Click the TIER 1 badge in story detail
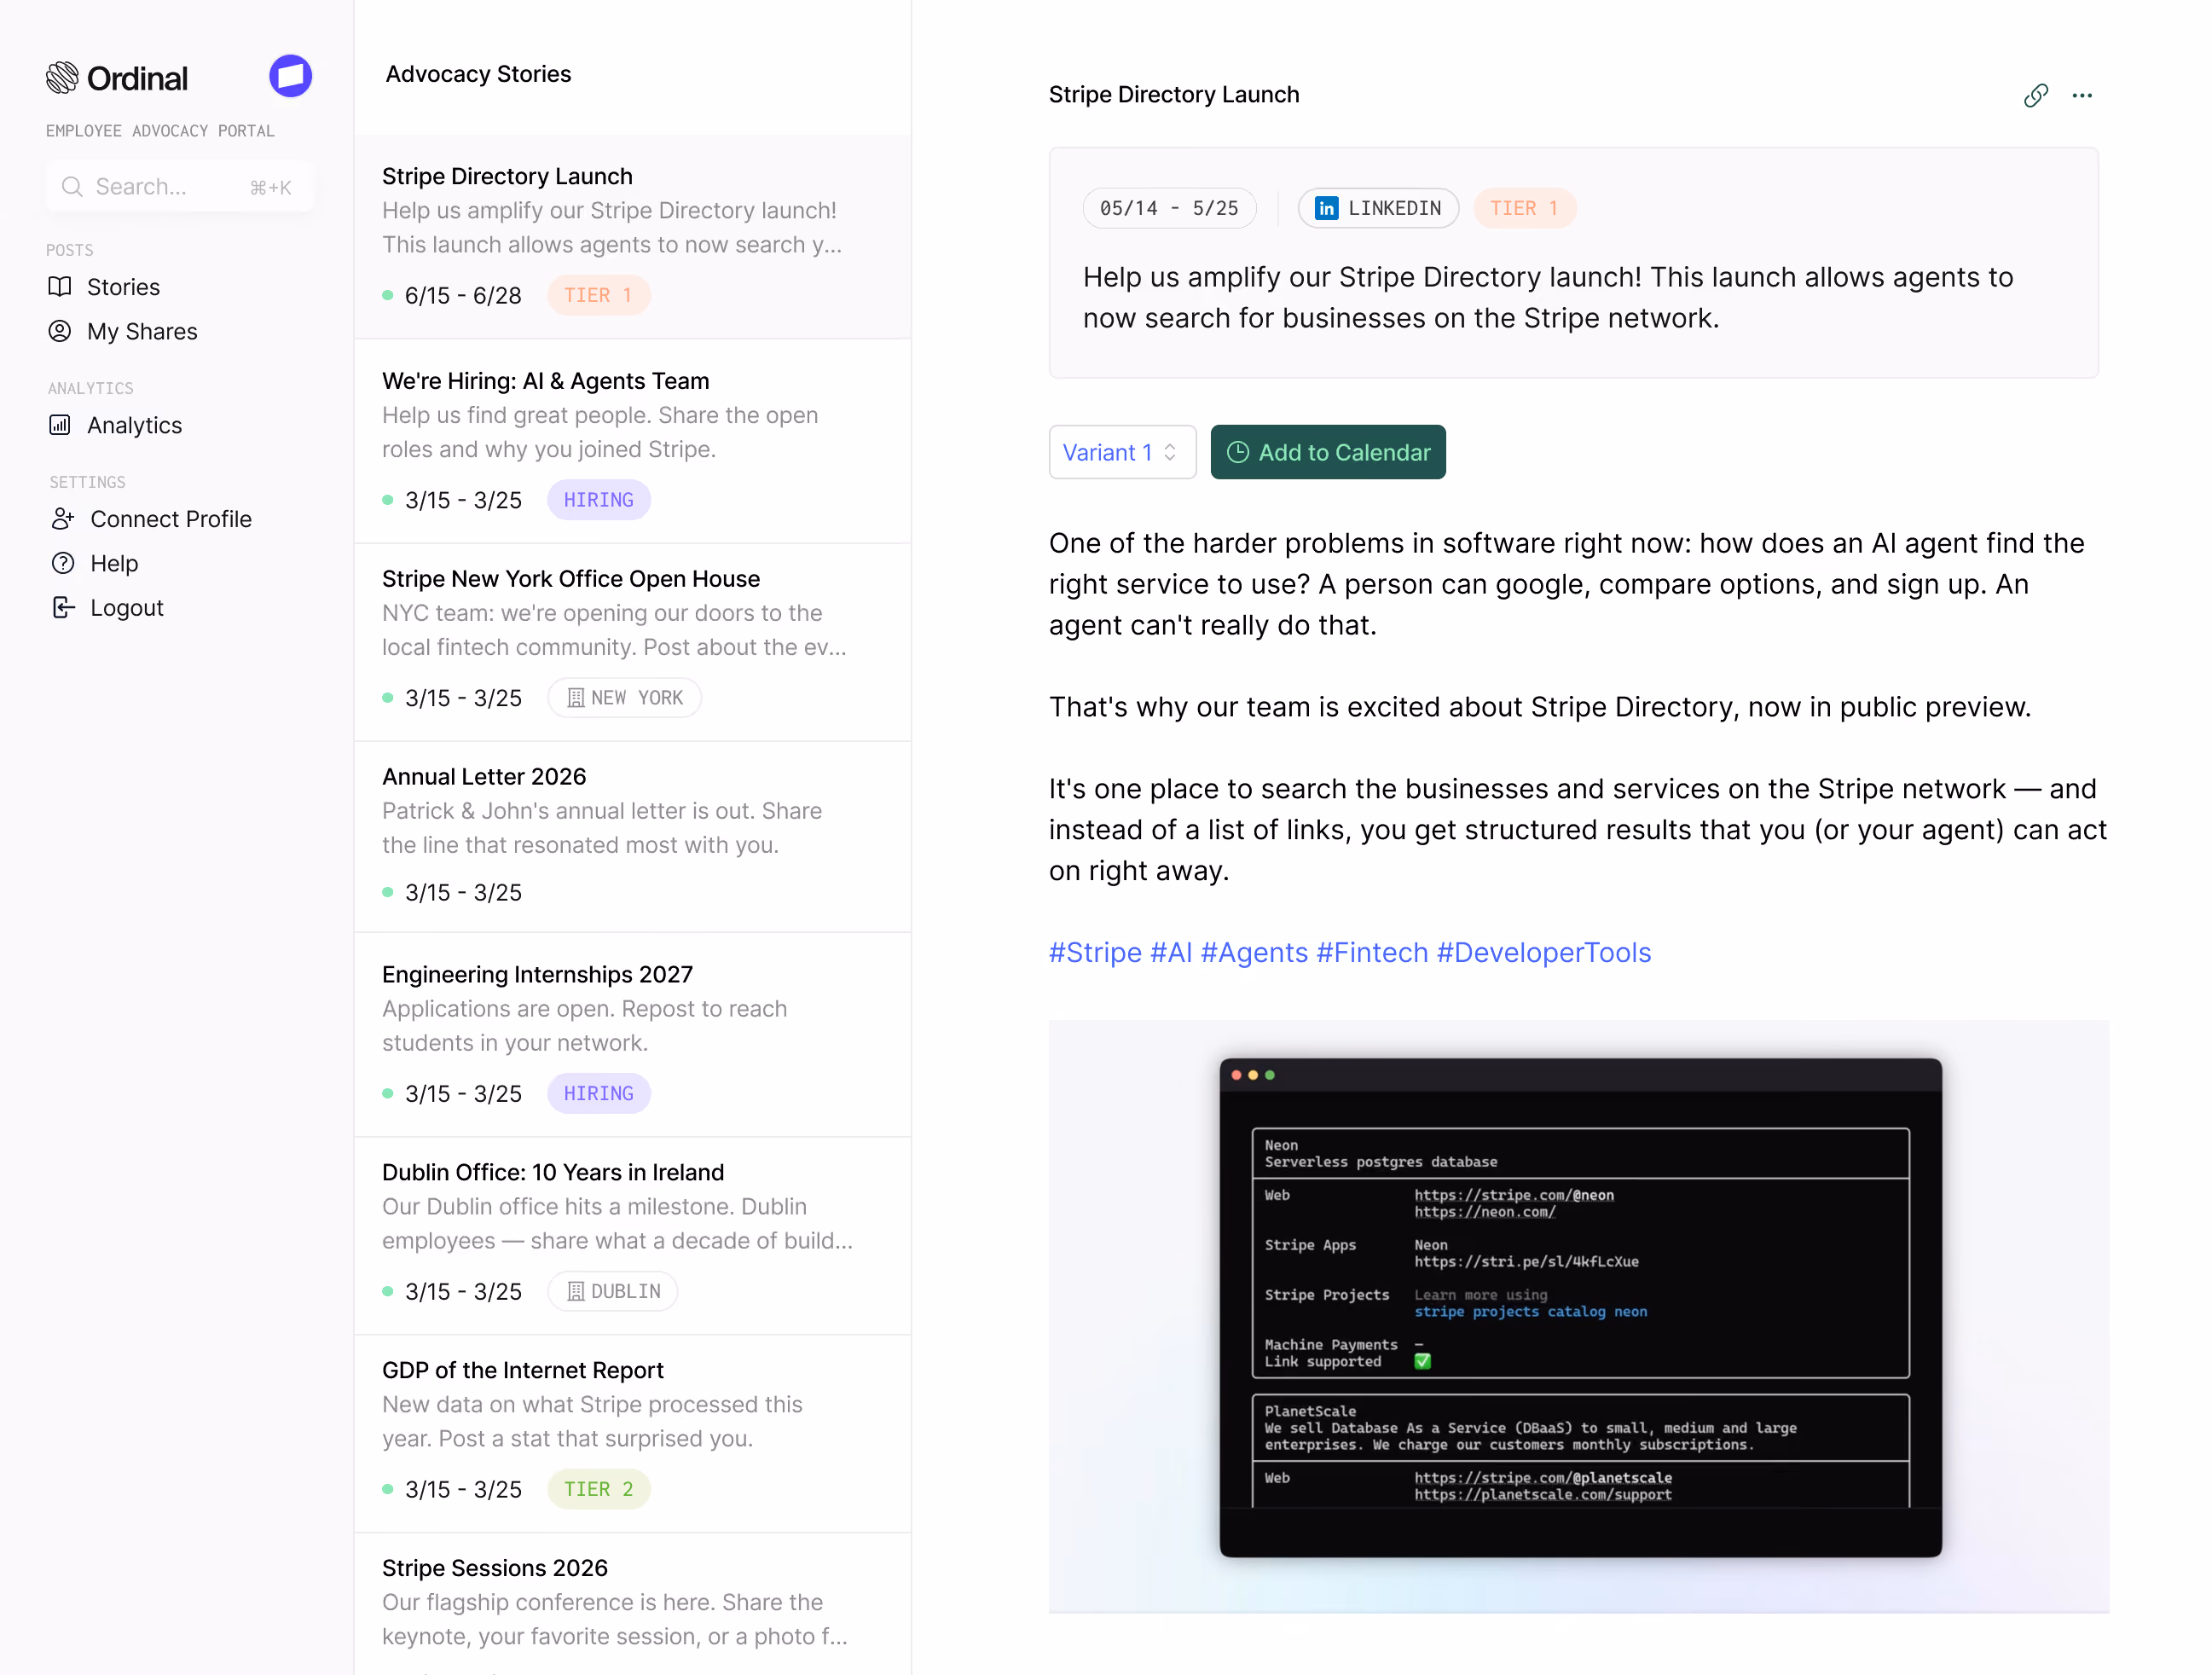2212x1675 pixels. [x=1524, y=208]
